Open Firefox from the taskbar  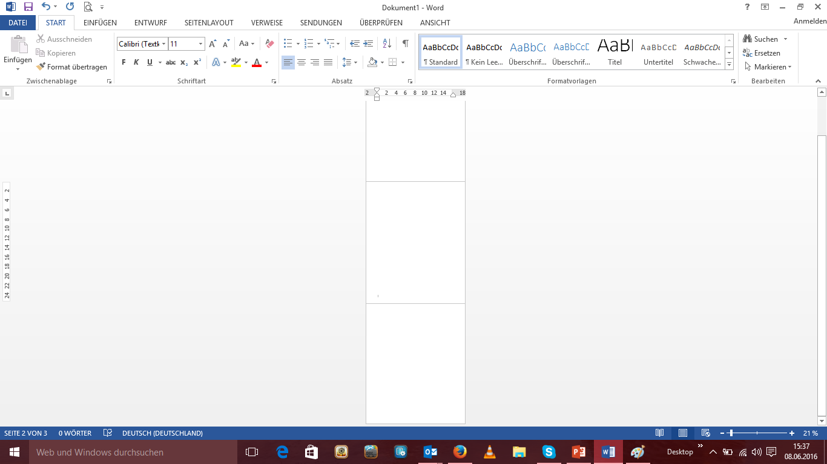pyautogui.click(x=460, y=452)
